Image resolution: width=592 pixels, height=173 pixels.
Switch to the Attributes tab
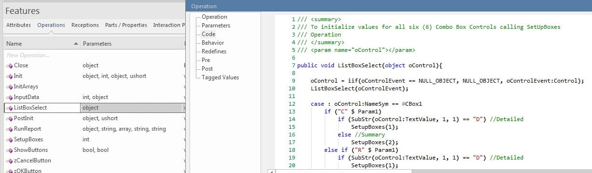coord(18,25)
